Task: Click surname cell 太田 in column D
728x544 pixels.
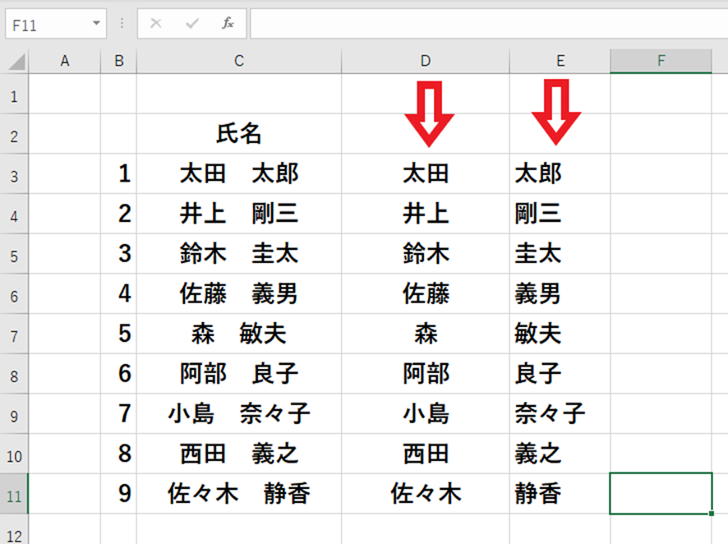Action: (x=426, y=173)
